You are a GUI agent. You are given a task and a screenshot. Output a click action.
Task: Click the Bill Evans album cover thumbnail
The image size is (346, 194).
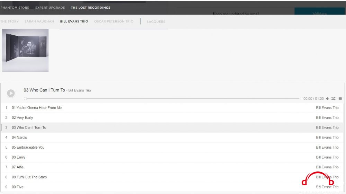(25, 50)
